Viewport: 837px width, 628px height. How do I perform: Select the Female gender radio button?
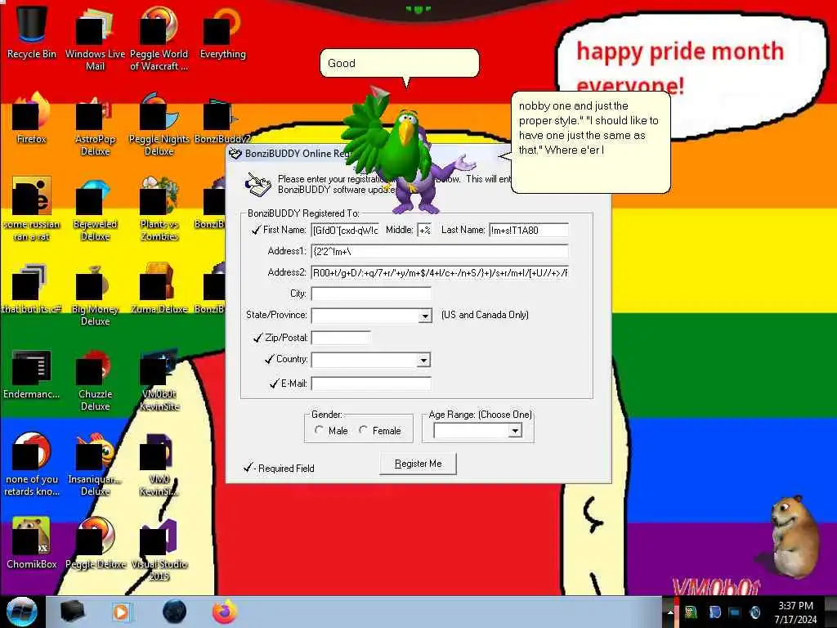pos(364,430)
